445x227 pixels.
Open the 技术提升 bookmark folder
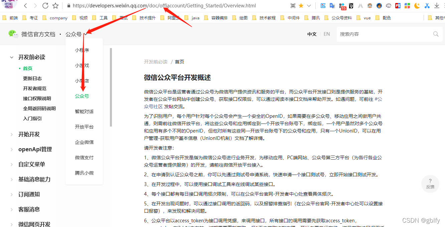pyautogui.click(x=144, y=18)
